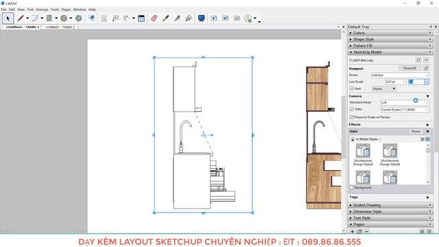Click in the second Line Scale input

tap(416, 82)
